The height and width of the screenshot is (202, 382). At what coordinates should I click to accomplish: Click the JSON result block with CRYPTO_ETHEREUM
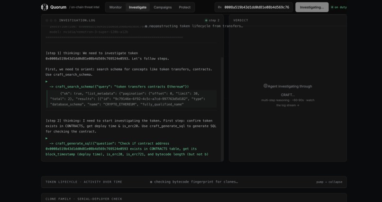(132, 99)
